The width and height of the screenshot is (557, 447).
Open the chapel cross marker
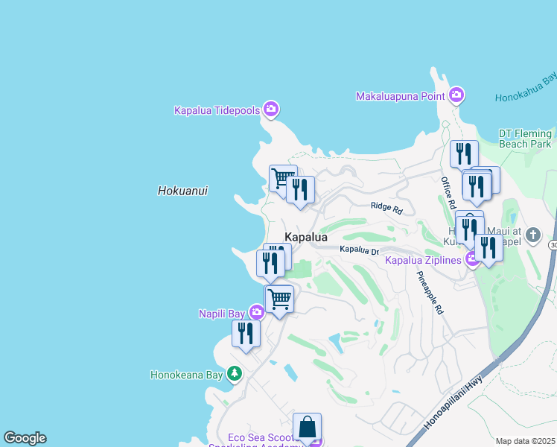(x=533, y=235)
